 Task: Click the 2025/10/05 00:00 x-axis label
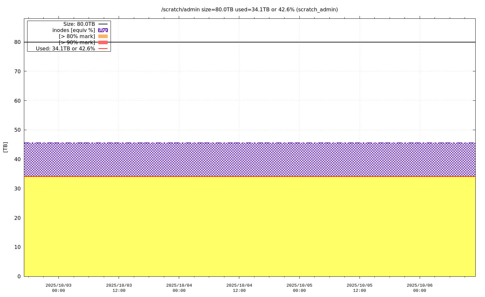pos(299,288)
